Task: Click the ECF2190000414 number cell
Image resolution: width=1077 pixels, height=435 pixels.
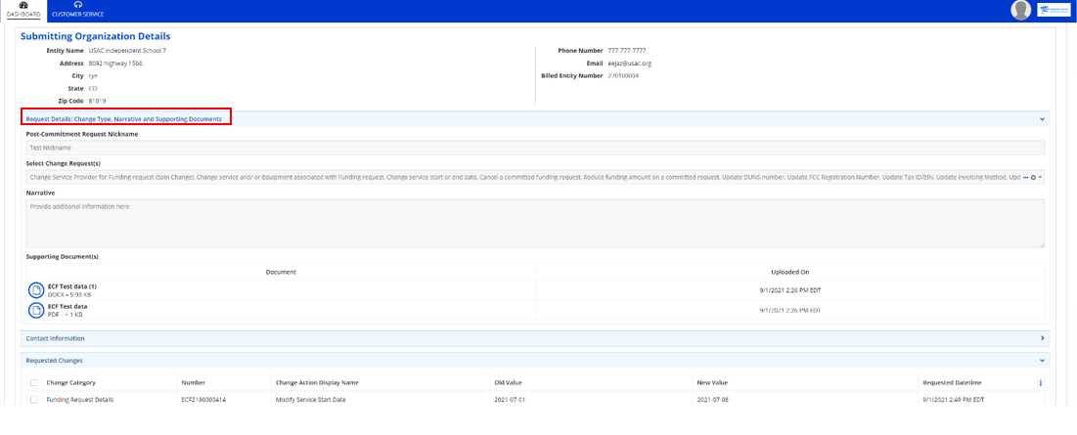Action: pos(203,400)
